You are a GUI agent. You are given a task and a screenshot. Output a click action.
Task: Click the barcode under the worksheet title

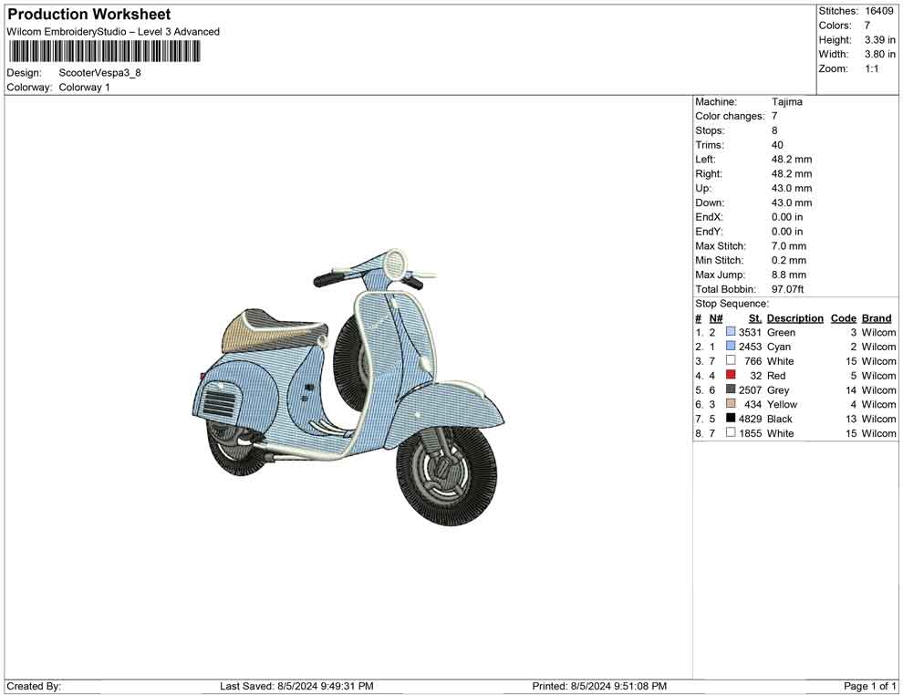(x=104, y=51)
